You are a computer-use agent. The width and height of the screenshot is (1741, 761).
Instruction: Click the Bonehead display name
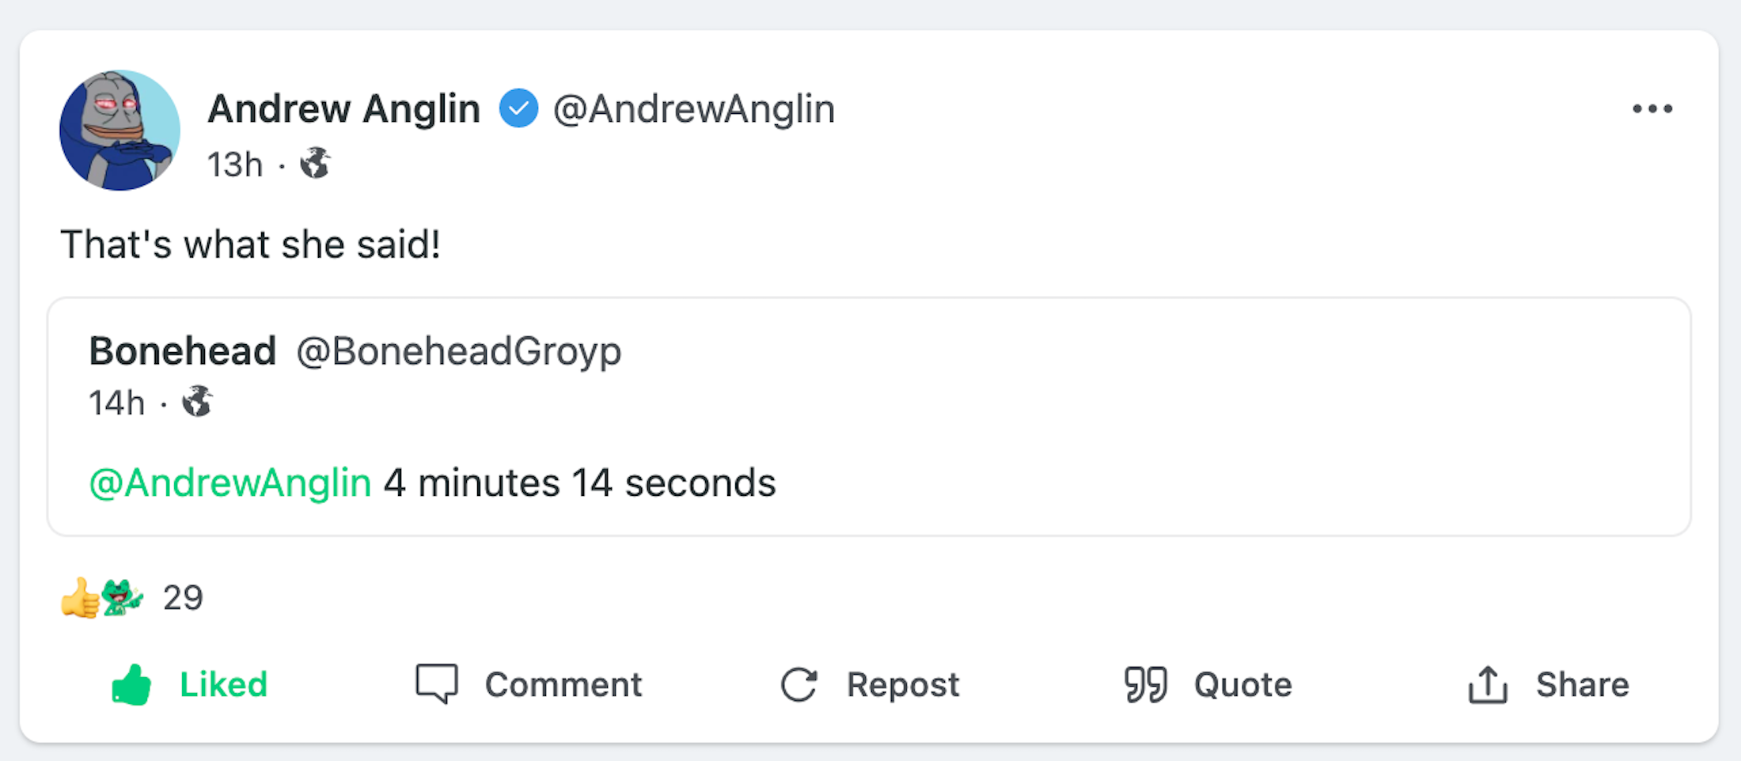click(x=182, y=351)
